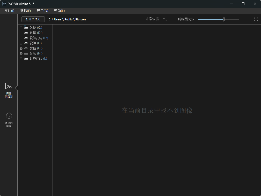Image resolution: width=261 pixels, height=196 pixels.
Task: Open the 编辑(E) menu
Action: pyautogui.click(x=25, y=11)
